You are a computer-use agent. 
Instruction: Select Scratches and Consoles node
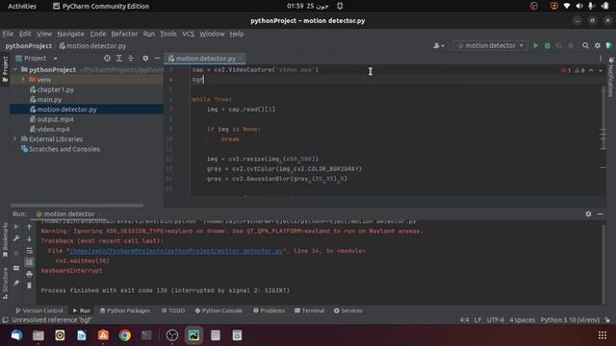coord(64,149)
